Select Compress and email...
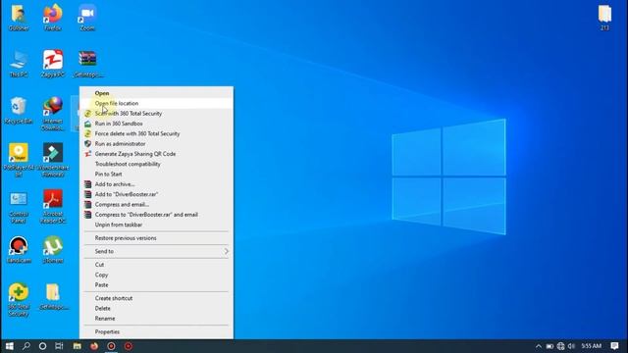628x353 pixels. click(x=156, y=205)
